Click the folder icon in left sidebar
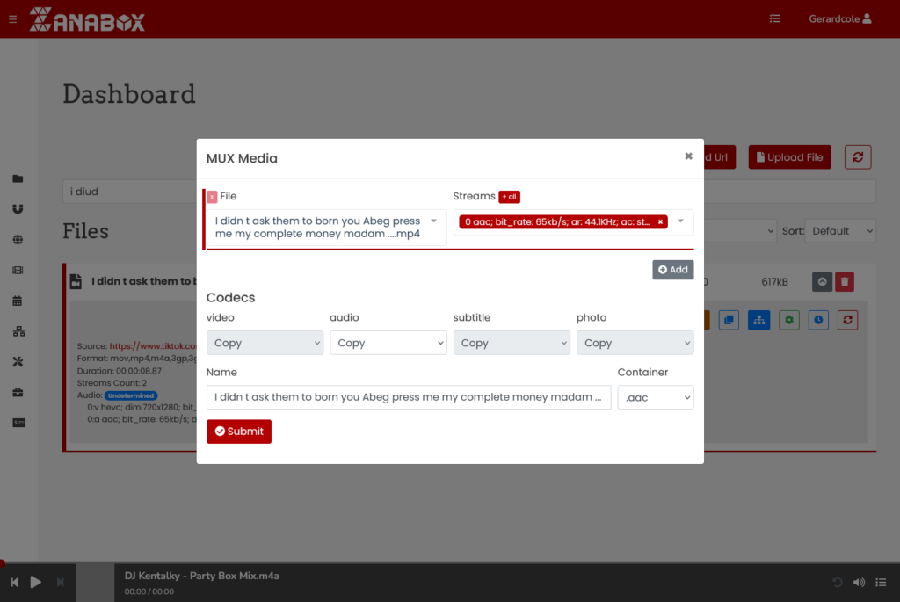This screenshot has height=602, width=900. pyautogui.click(x=18, y=178)
